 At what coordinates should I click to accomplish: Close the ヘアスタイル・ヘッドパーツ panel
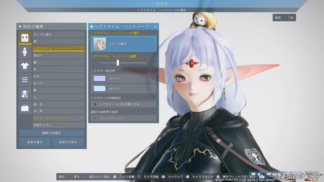[155, 26]
